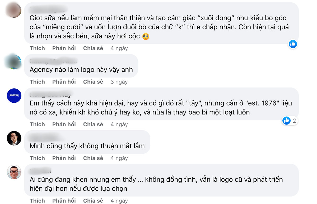
Task: Click the '3 ngày' timestamp link
Action: 119,82
